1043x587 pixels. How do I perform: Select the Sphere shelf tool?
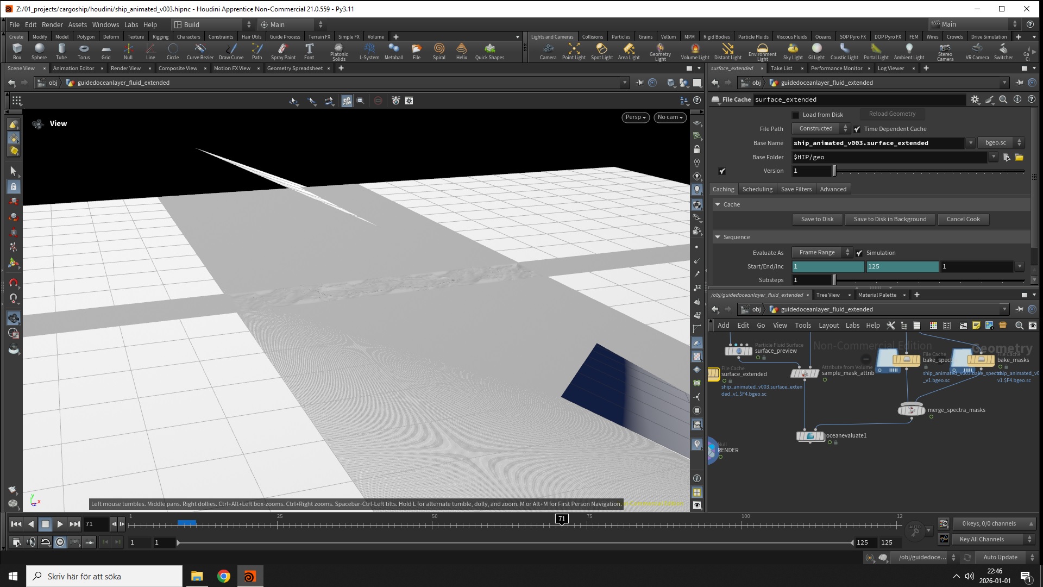tap(39, 51)
